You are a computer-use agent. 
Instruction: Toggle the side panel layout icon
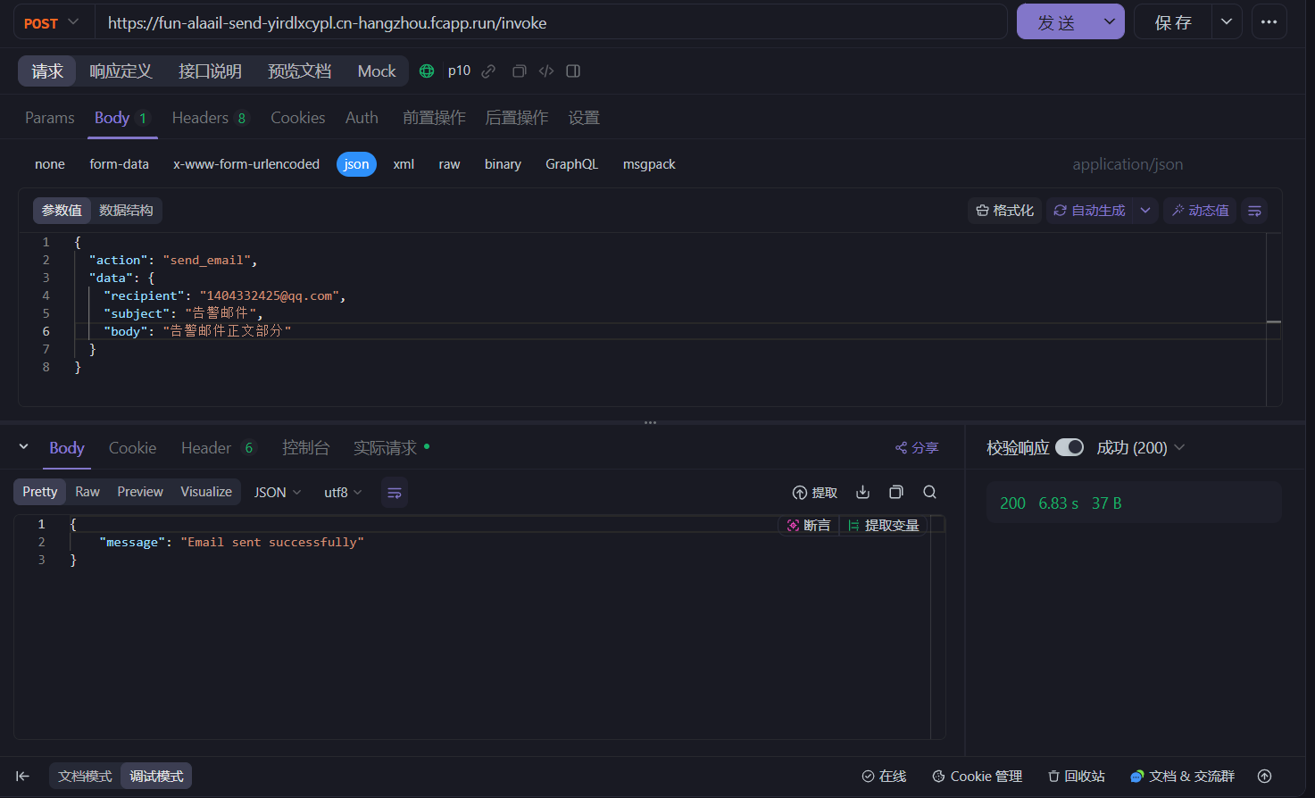[573, 71]
